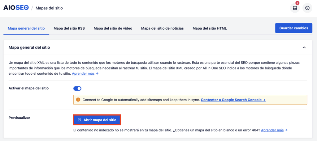Image resolution: width=317 pixels, height=141 pixels.
Task: Click the Mapas del sitio breadcrumb title
Action: [x=49, y=8]
